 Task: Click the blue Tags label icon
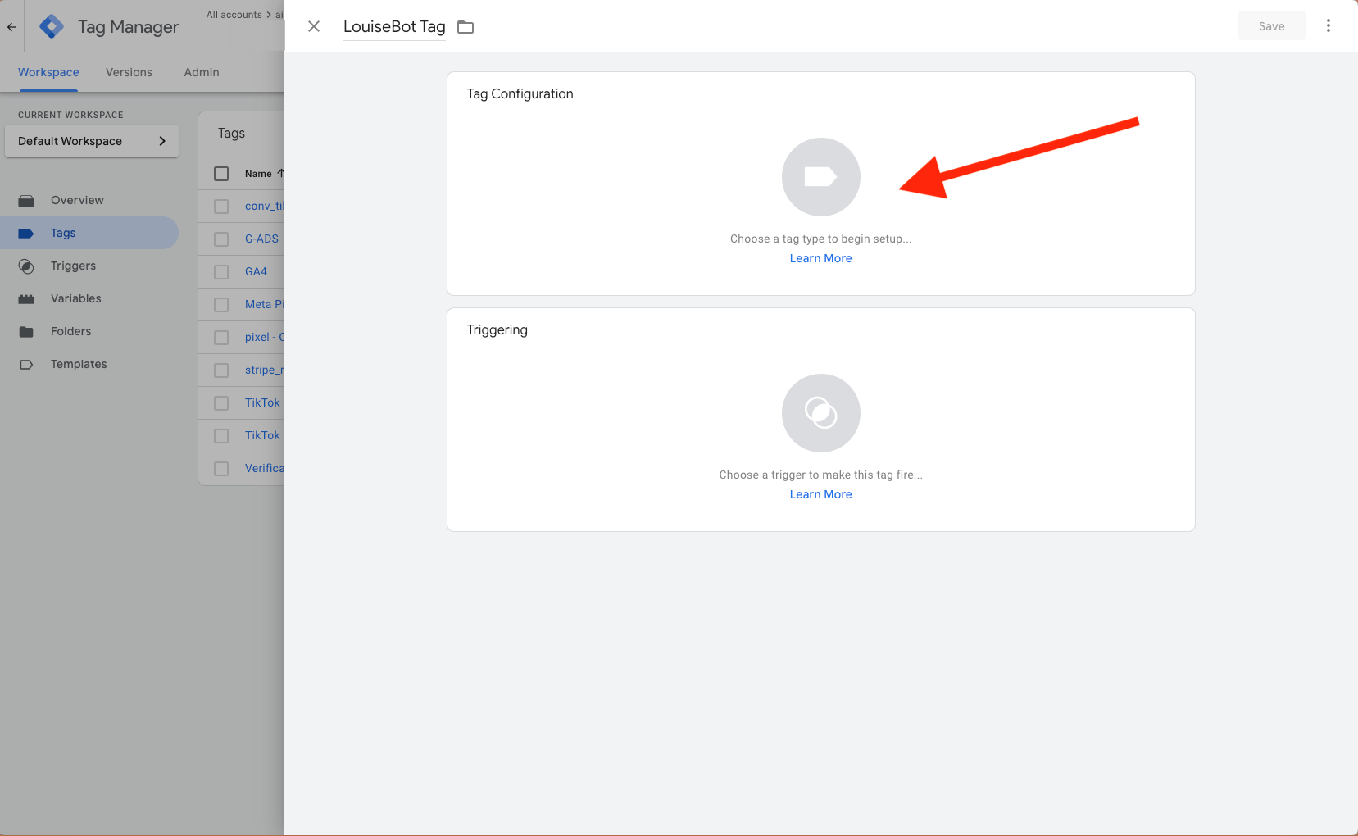[x=26, y=233]
